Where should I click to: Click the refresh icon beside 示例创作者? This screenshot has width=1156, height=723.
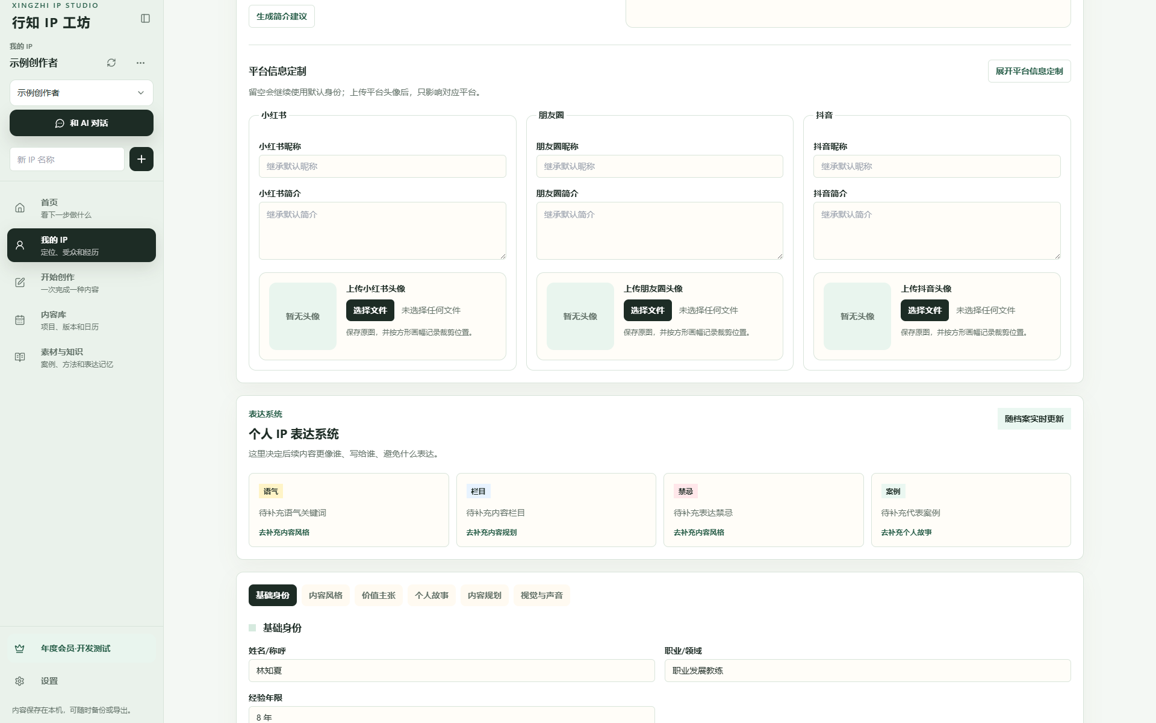tap(111, 63)
